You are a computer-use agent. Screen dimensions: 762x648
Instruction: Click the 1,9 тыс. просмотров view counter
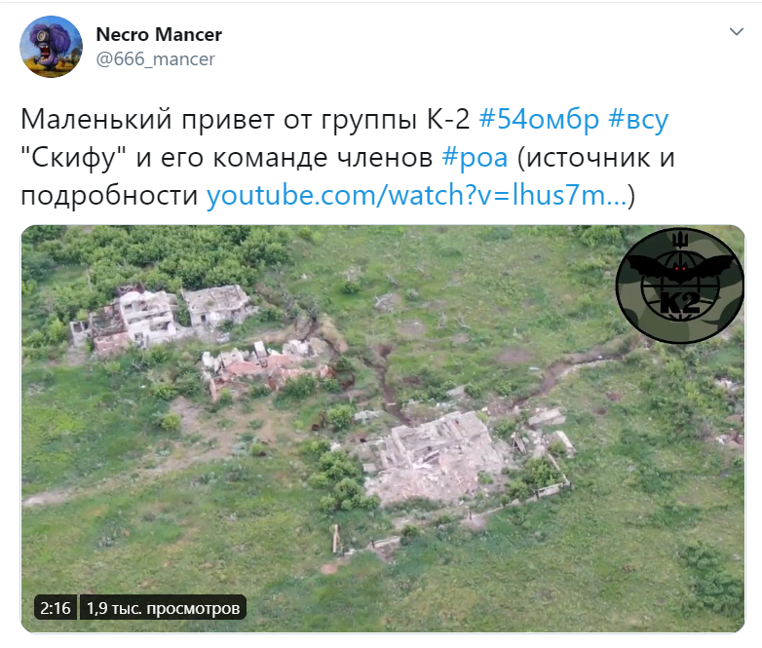click(163, 608)
